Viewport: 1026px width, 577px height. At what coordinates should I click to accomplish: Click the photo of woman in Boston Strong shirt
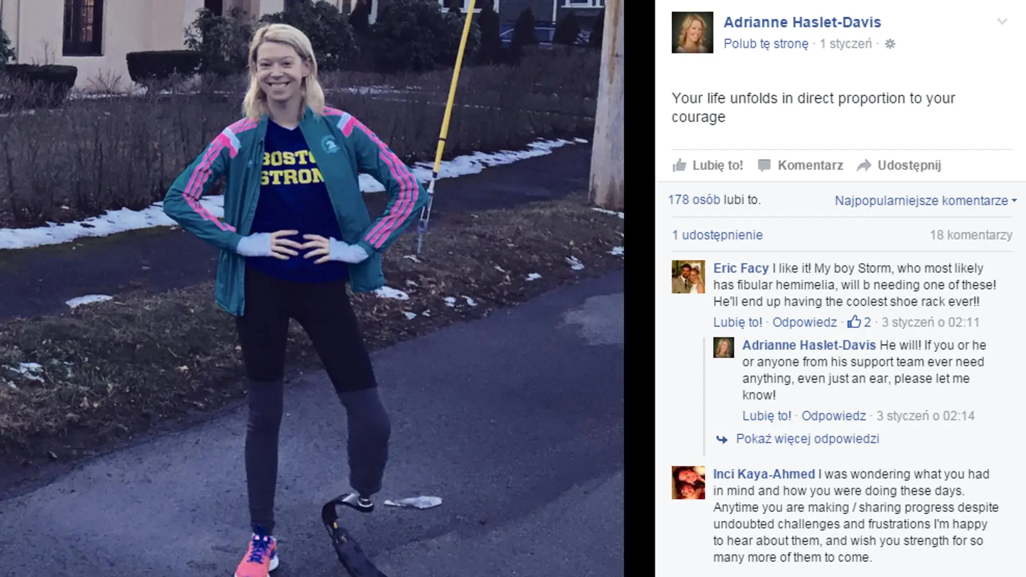[x=312, y=288]
